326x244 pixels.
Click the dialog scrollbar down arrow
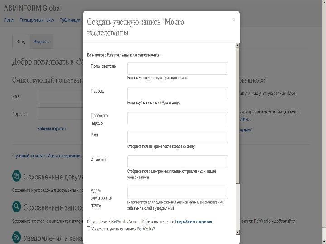pos(237,232)
